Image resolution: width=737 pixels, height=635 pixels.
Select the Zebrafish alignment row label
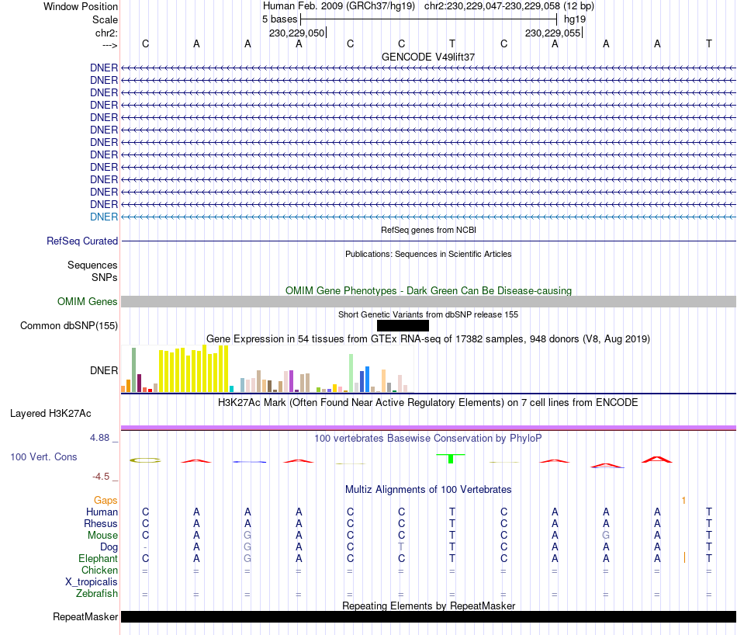(97, 594)
